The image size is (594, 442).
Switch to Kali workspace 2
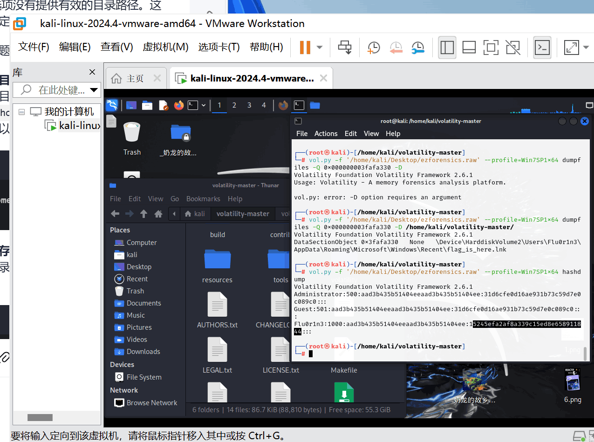pos(234,105)
